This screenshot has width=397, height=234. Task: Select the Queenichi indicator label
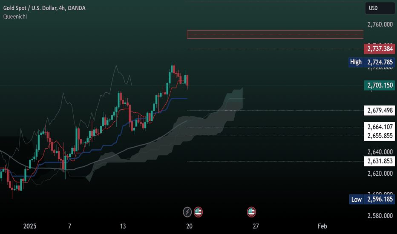[x=15, y=17]
